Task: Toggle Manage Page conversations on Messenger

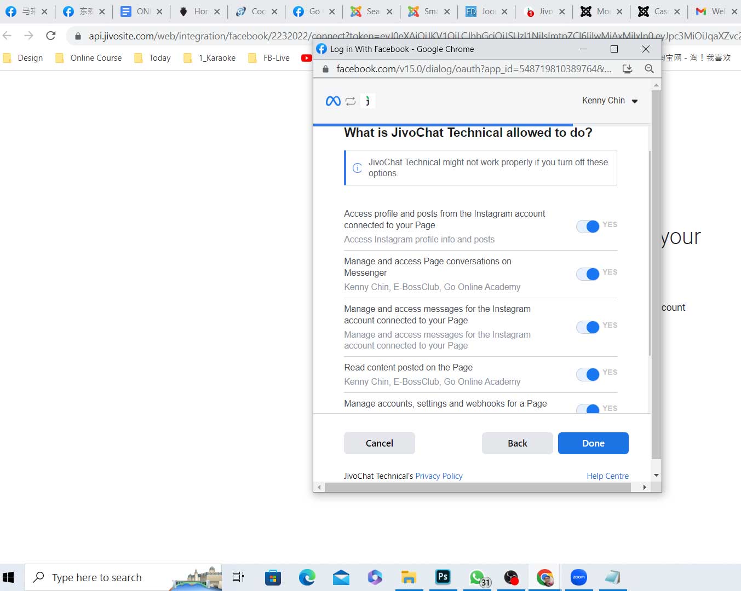Action: click(588, 274)
